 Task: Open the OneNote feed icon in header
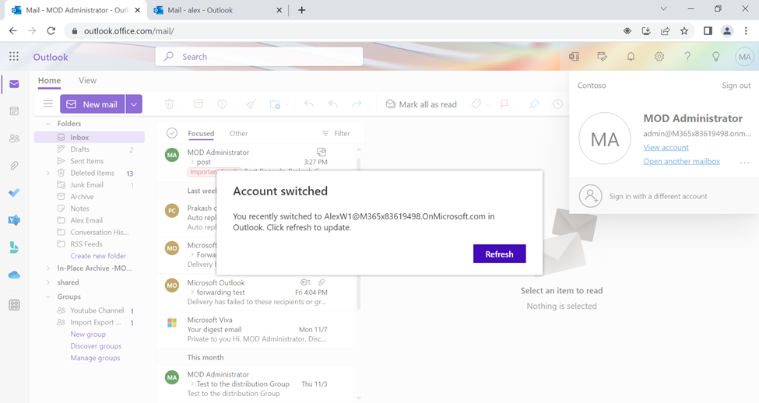tap(574, 57)
